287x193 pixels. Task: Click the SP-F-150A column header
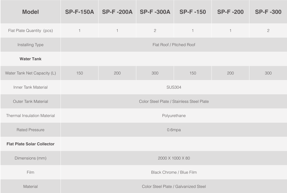[x=79, y=12]
